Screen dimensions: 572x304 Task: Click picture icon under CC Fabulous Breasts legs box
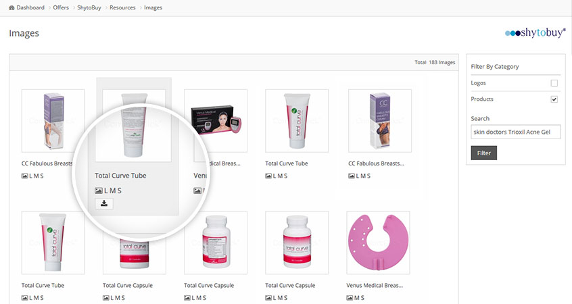pos(24,176)
